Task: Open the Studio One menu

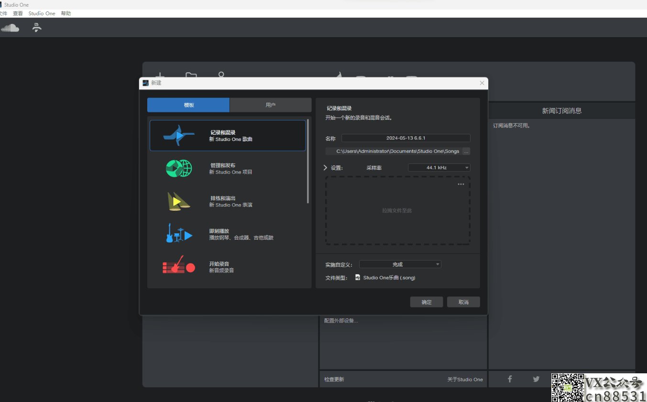Action: [x=42, y=13]
